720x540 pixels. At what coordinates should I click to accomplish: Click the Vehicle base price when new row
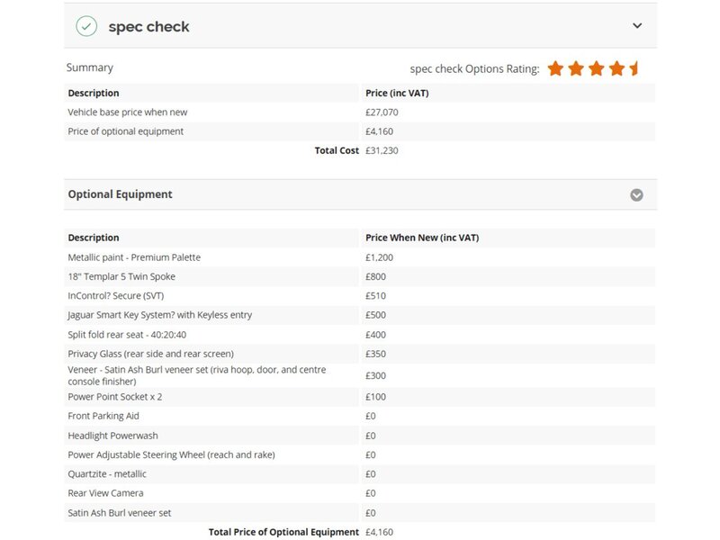point(128,112)
